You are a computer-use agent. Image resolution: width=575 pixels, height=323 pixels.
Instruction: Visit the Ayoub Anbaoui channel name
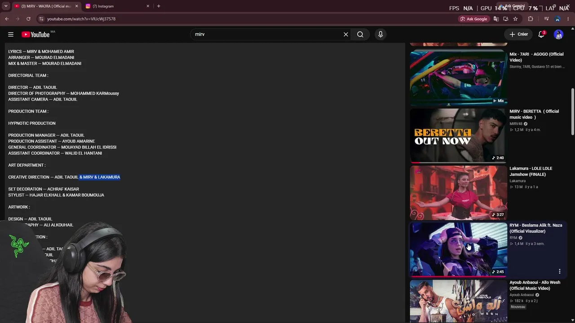point(522,295)
